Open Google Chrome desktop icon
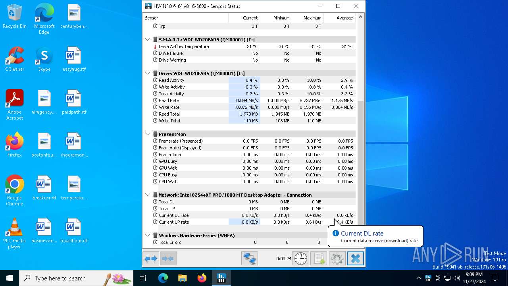 click(x=15, y=190)
